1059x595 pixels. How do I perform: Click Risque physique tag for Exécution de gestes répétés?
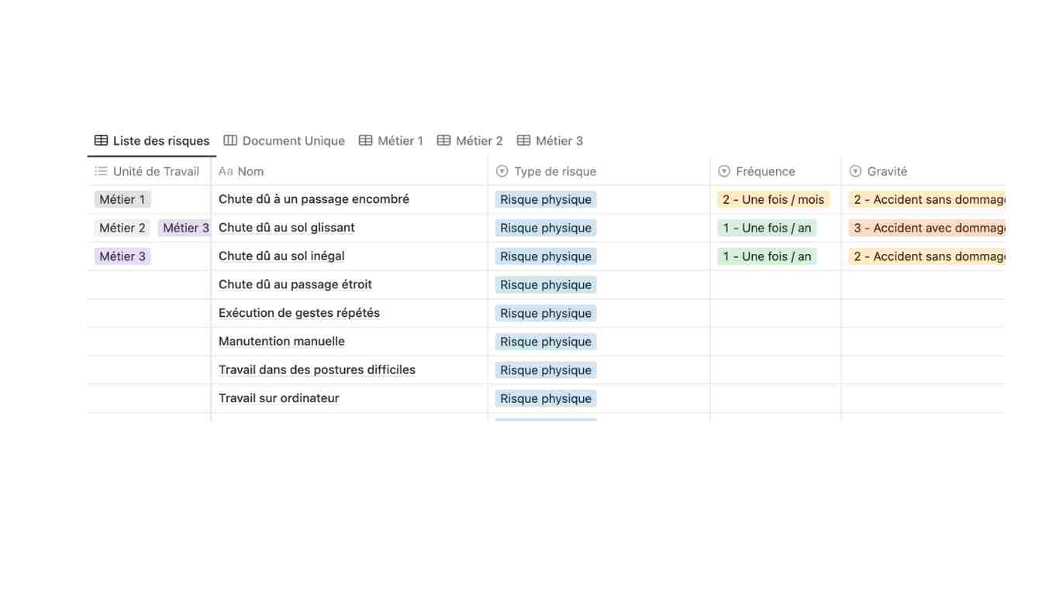[x=546, y=313]
